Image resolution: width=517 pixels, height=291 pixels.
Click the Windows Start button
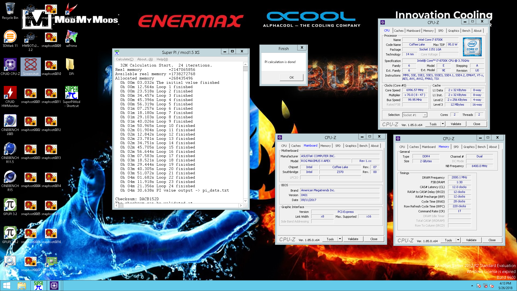[7, 286]
